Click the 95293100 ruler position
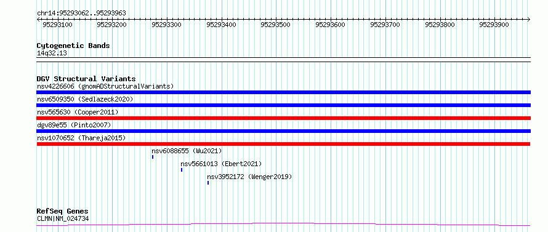 (x=57, y=25)
